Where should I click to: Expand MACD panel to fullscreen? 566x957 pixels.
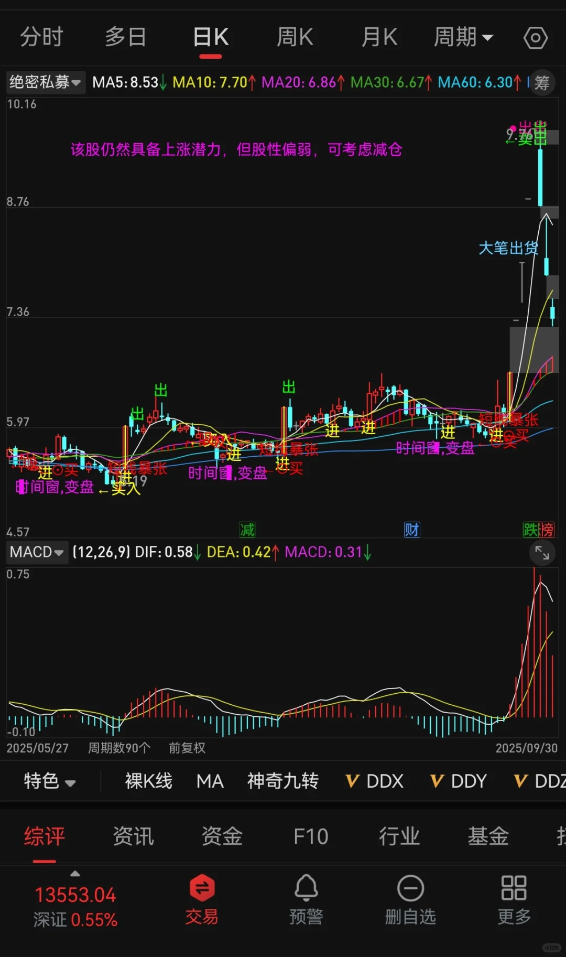(542, 552)
